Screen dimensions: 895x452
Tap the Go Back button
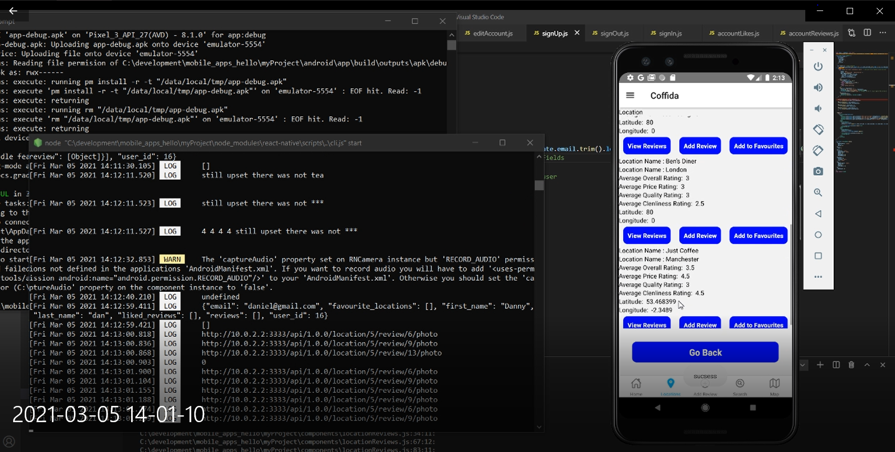click(x=705, y=352)
